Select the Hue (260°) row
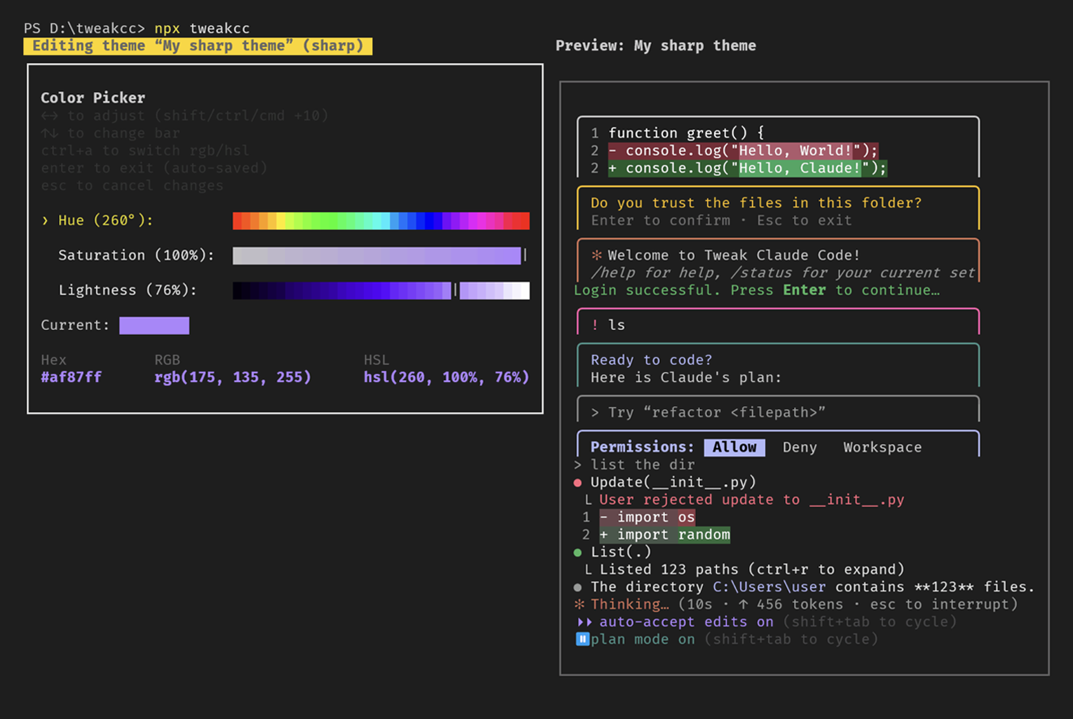 point(285,220)
